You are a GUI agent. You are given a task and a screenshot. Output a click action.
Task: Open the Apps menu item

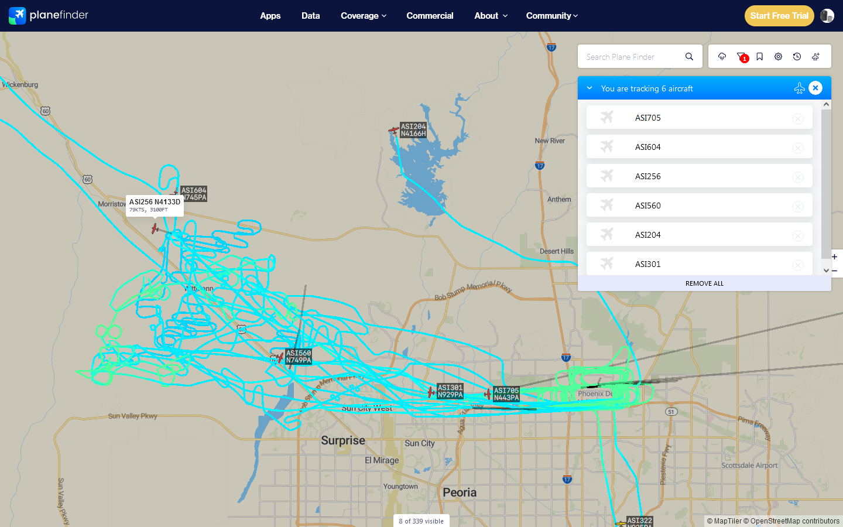(x=270, y=16)
